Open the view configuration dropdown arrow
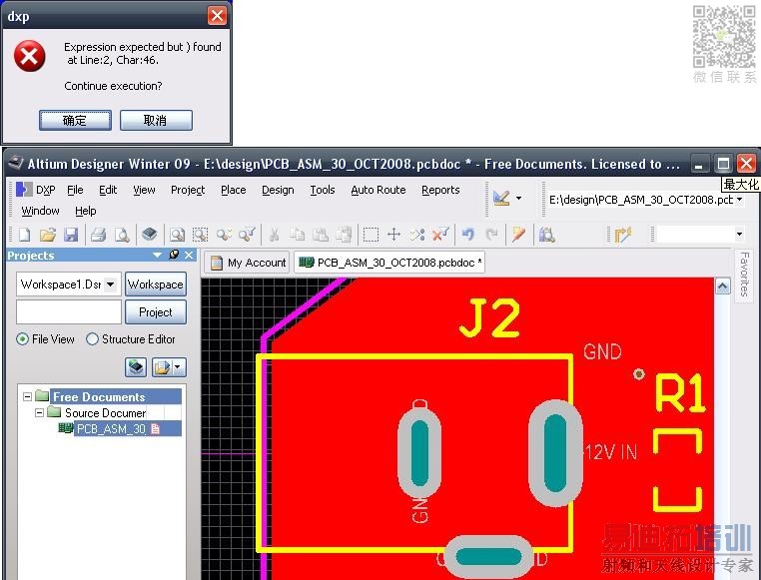 [519, 198]
